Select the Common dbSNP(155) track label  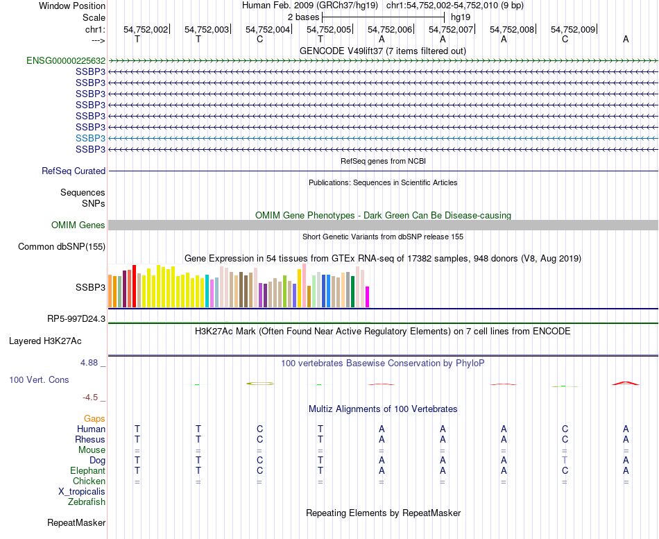tap(62, 247)
